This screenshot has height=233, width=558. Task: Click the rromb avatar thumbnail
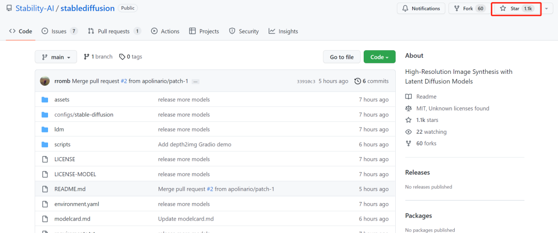45,81
